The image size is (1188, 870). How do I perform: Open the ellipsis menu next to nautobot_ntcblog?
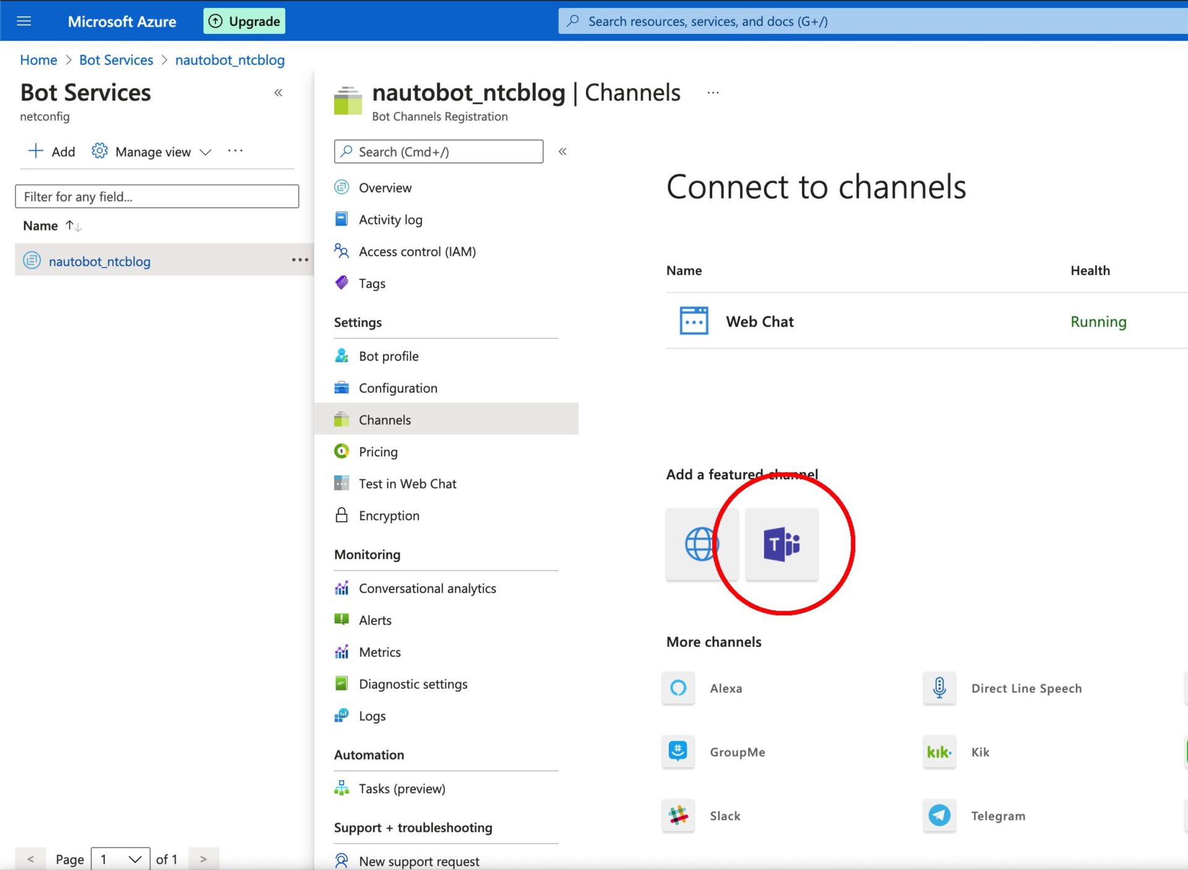300,260
